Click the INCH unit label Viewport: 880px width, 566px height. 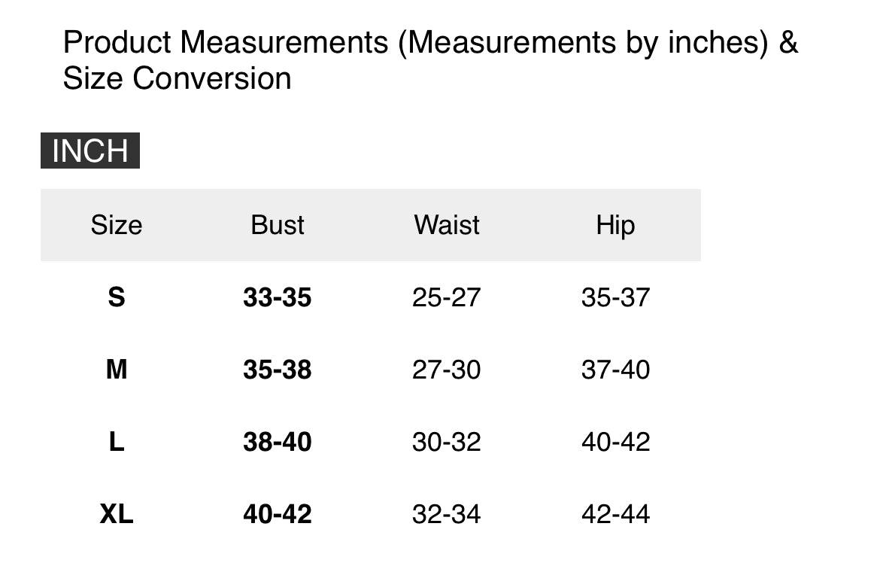pyautogui.click(x=90, y=151)
